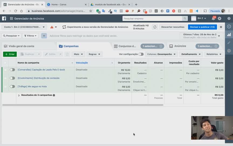Click the refresh data icon
The height and width of the screenshot is (146, 233).
(x=155, y=27)
